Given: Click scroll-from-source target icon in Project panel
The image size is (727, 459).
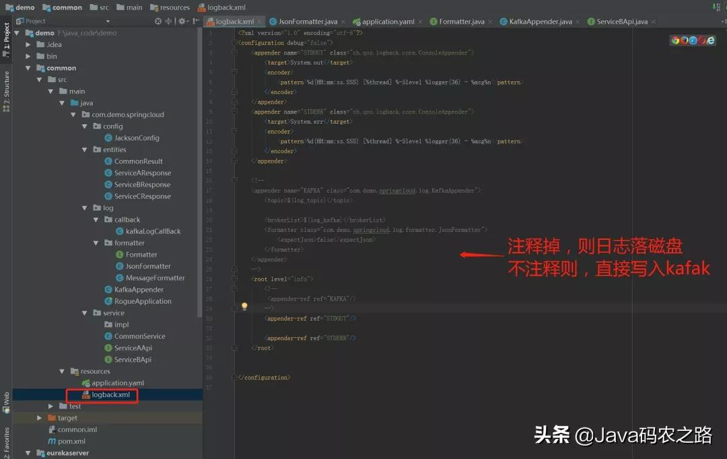Looking at the screenshot, I should 158,22.
